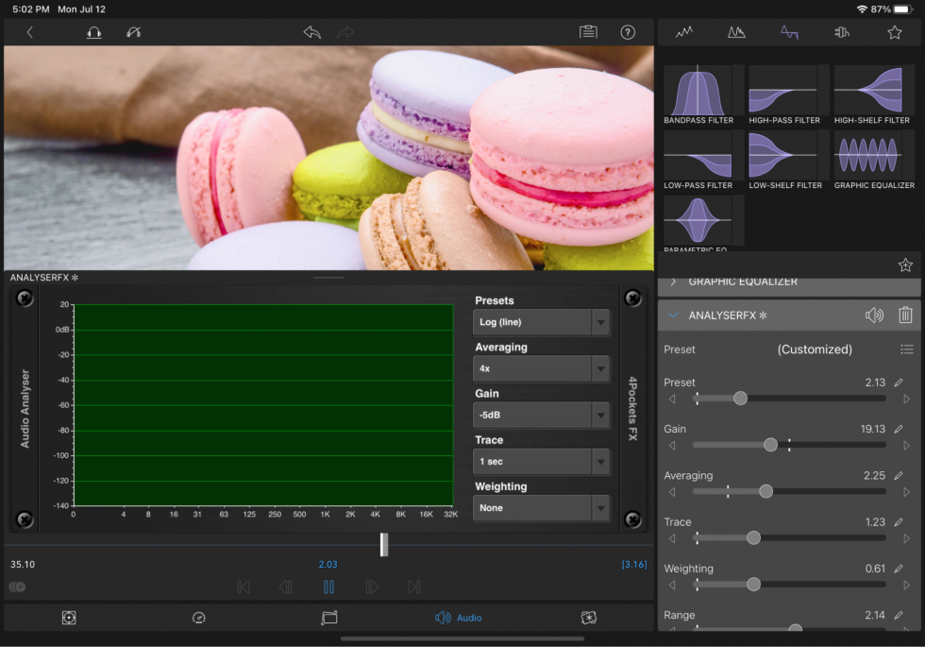Open clip attributes with the clipboard icon
The width and height of the screenshot is (925, 647).
coord(587,31)
